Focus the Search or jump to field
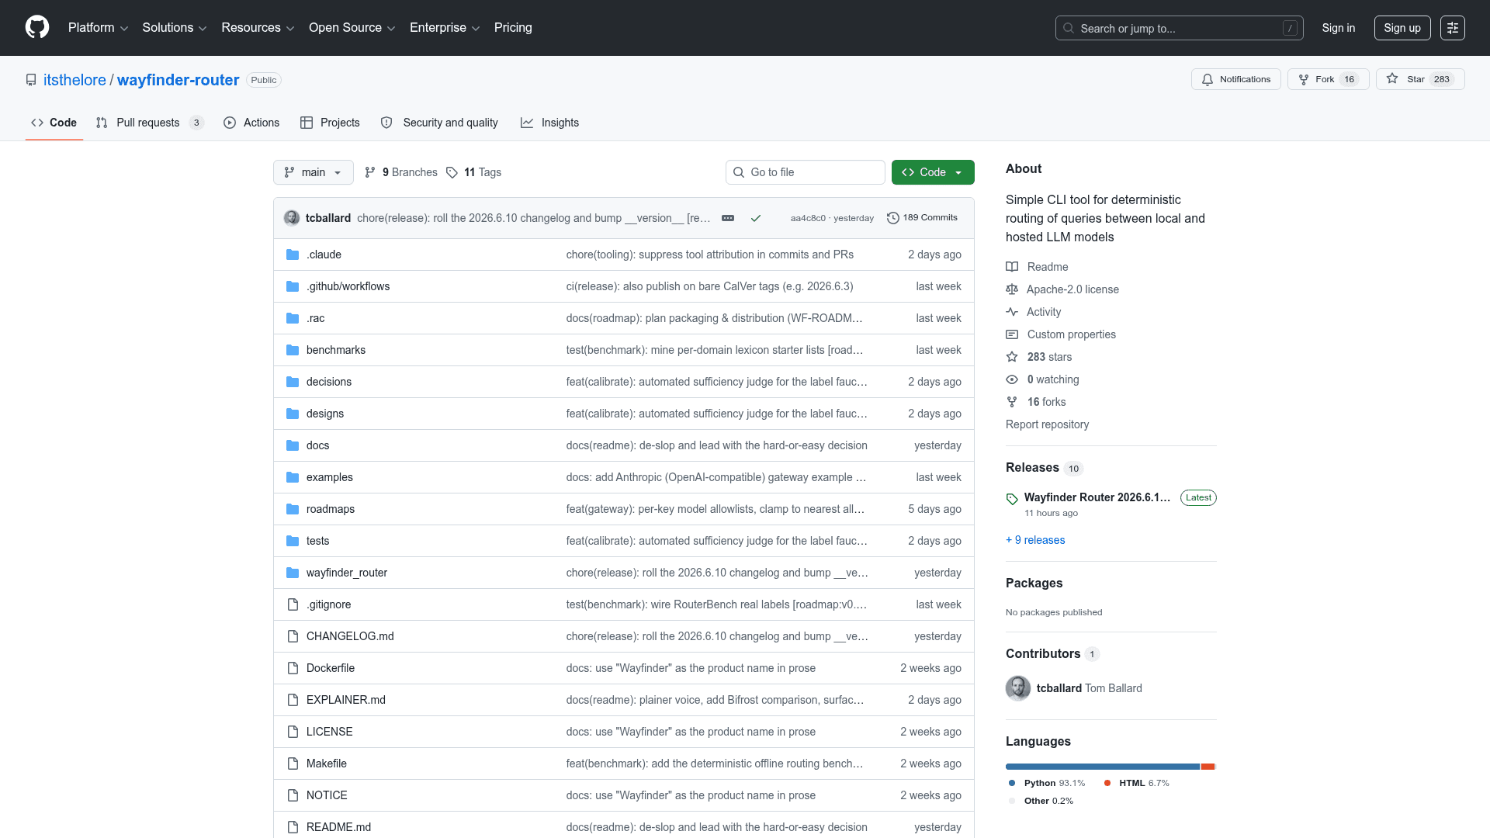 tap(1179, 28)
